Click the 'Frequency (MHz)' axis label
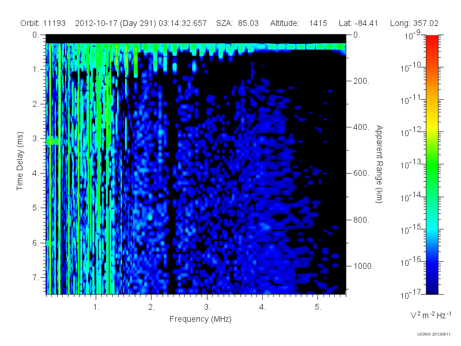 (x=200, y=319)
